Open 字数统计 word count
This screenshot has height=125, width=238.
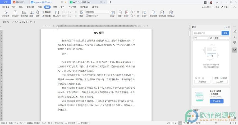[24, 14]
